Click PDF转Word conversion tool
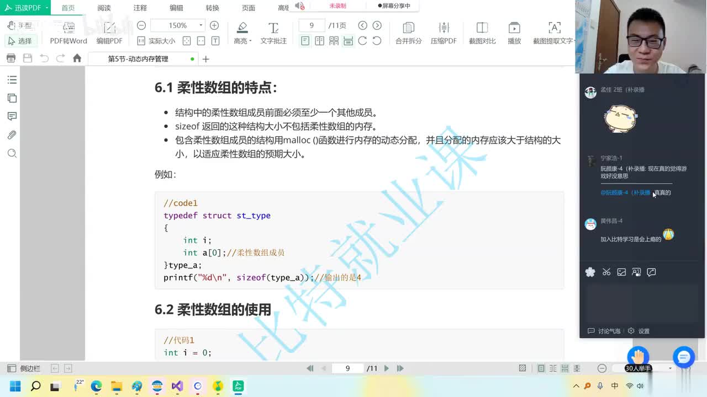This screenshot has height=397, width=707. 68,33
